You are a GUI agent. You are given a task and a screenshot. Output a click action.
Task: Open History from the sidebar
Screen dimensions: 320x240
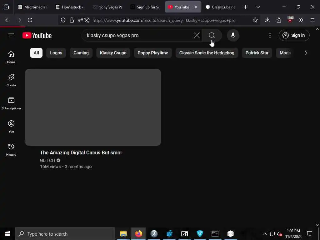coord(11,149)
